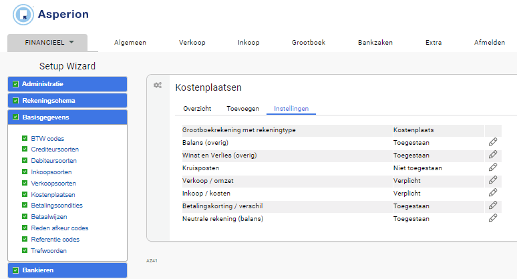Click the Asperion logo icon
The width and height of the screenshot is (517, 279).
pos(23,15)
